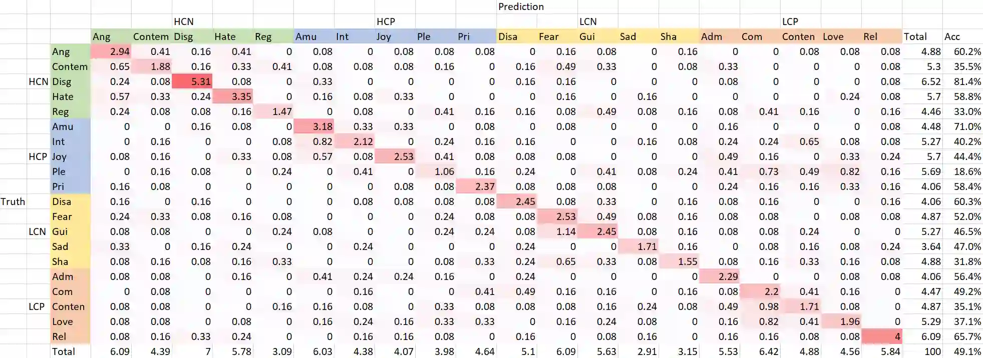Click the Prediction header cell
983x358 pixels.
pos(521,6)
